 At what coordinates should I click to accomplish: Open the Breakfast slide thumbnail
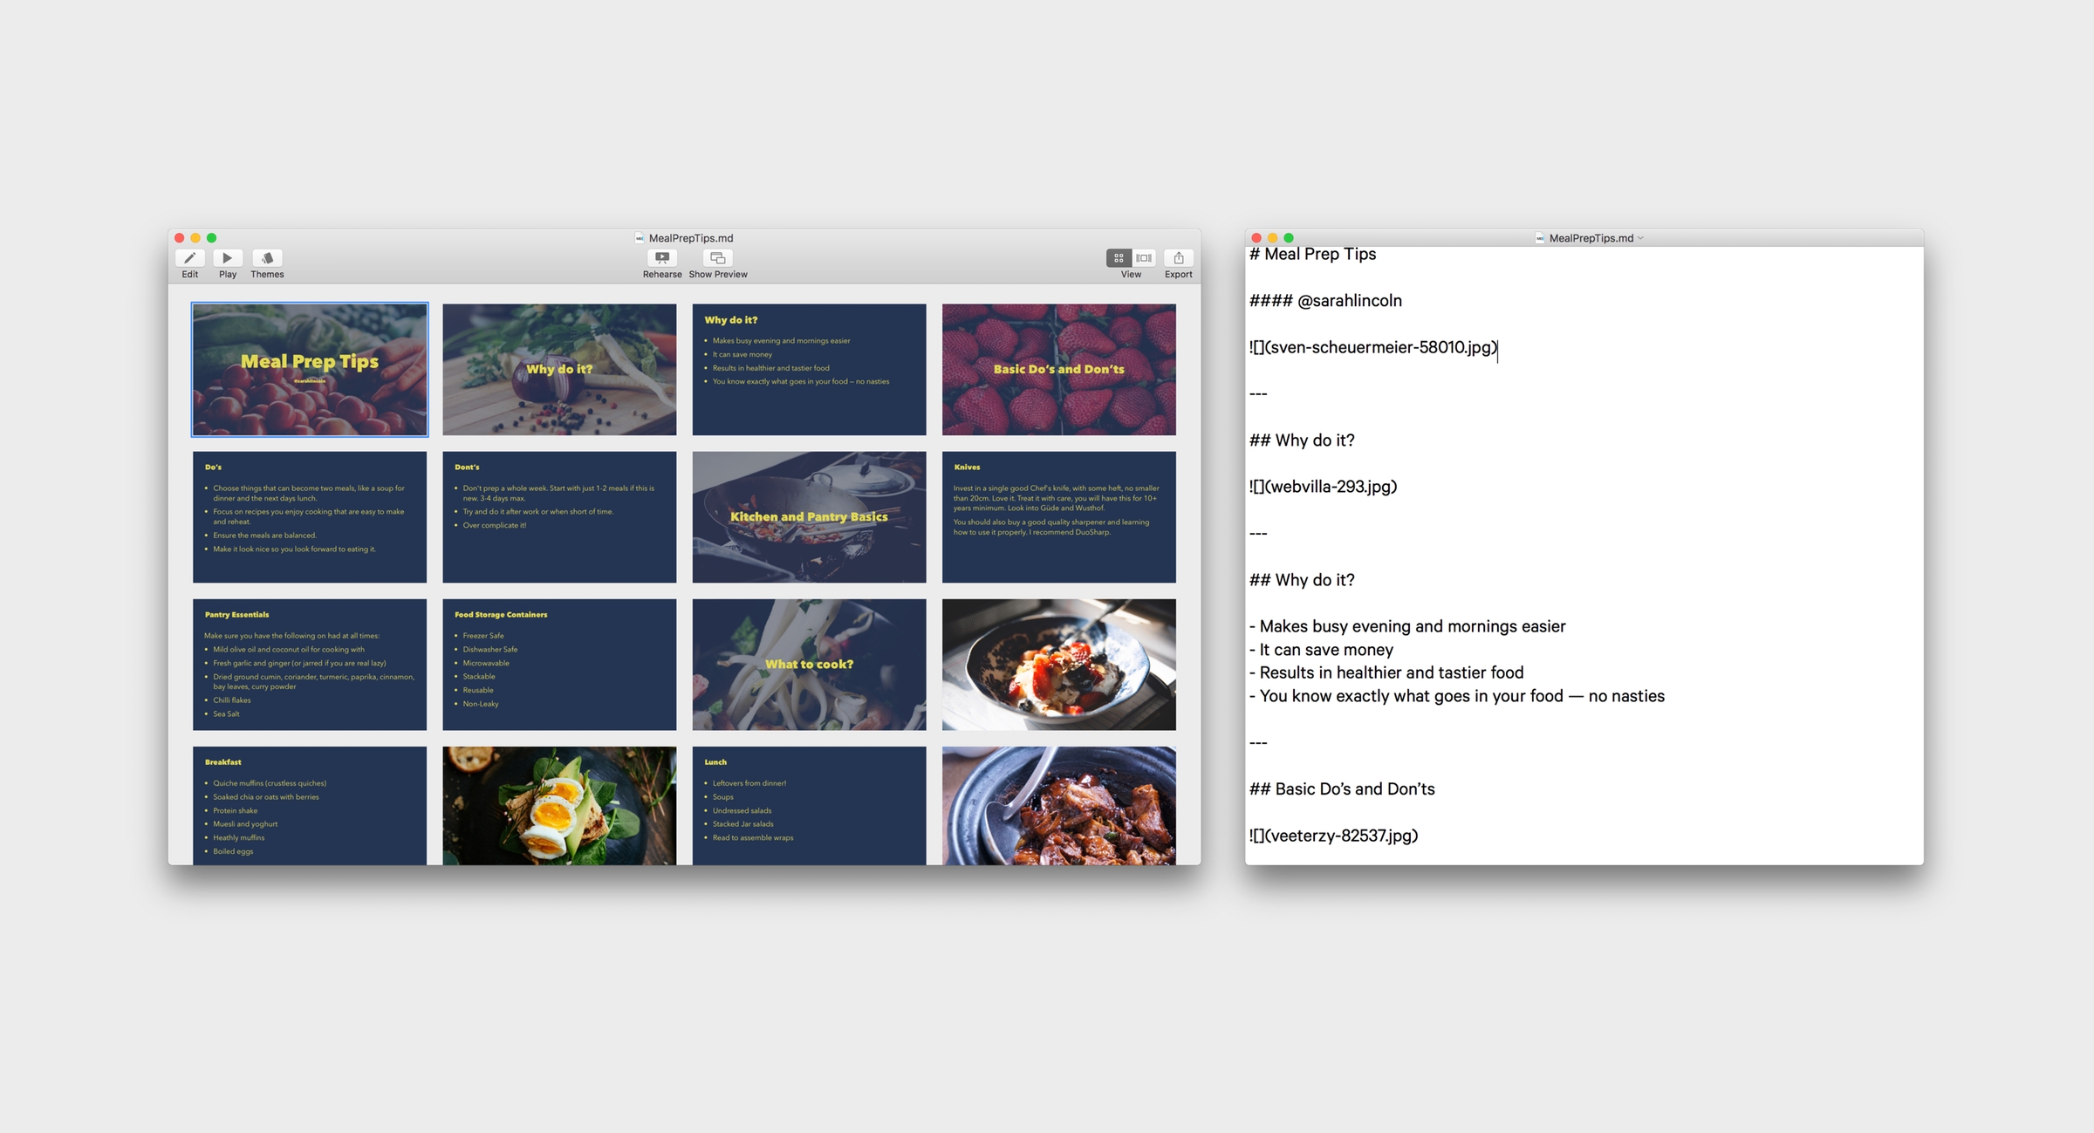click(x=309, y=805)
